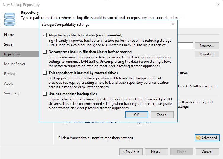This screenshot has width=223, height=159.
Task: Check repository backed by rotated drives
Action: [45, 73]
